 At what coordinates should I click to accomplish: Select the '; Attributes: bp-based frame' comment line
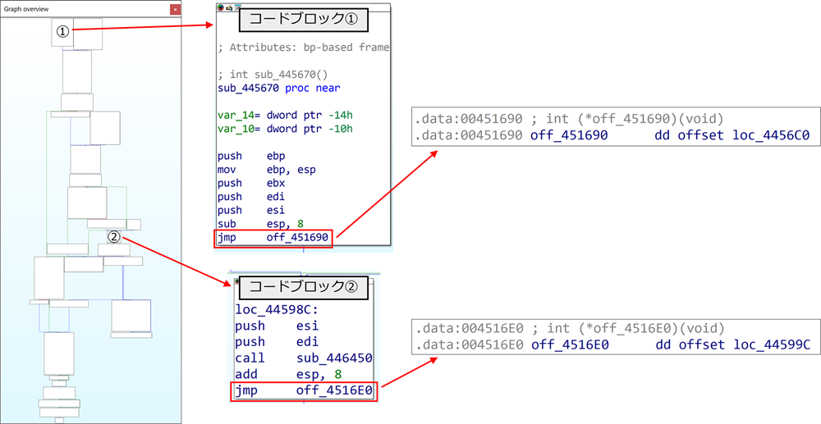(x=304, y=47)
